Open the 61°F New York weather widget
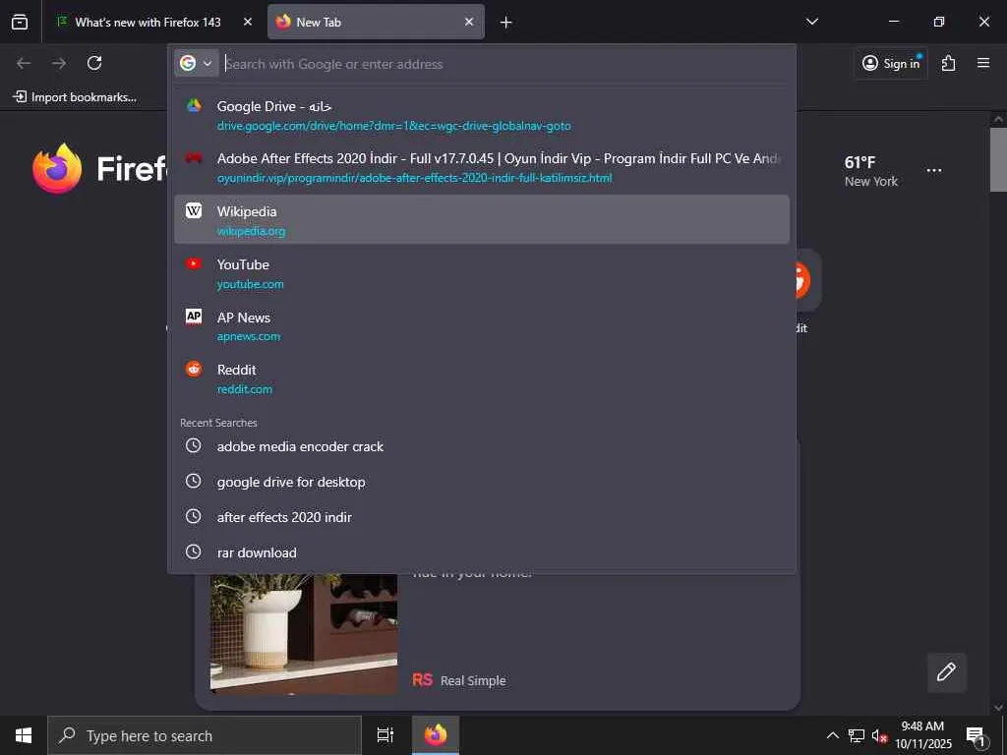Image resolution: width=1007 pixels, height=755 pixels. pos(871,171)
